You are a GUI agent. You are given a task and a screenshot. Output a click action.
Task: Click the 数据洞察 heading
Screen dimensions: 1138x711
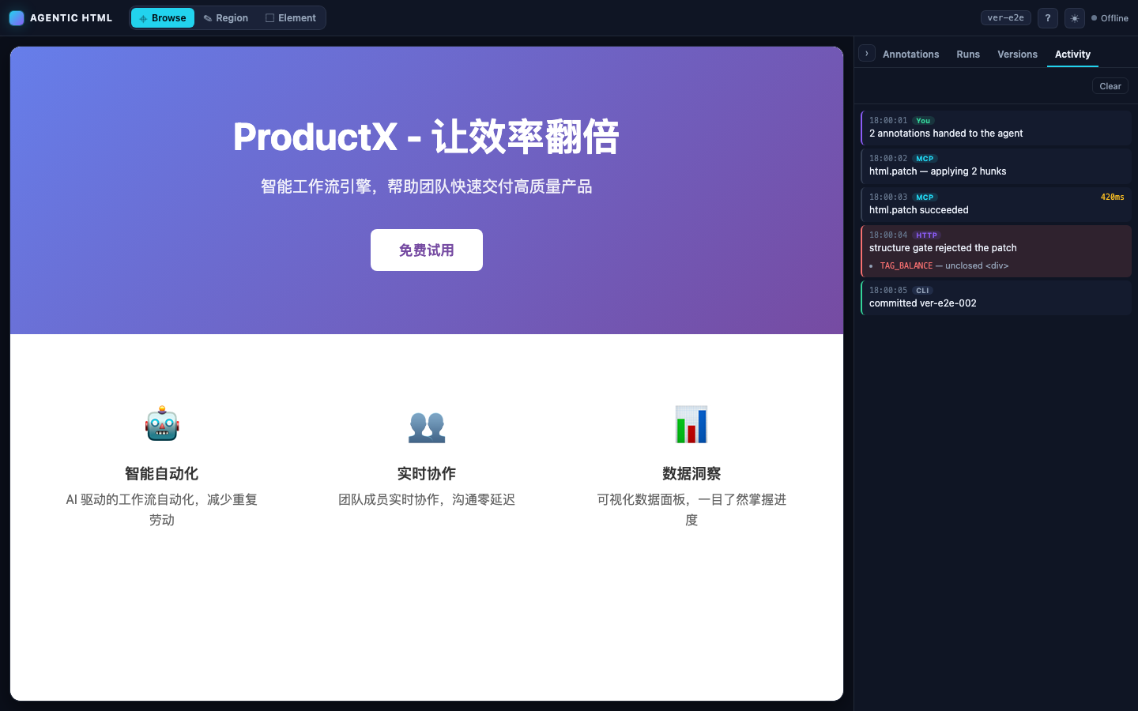[x=691, y=473]
